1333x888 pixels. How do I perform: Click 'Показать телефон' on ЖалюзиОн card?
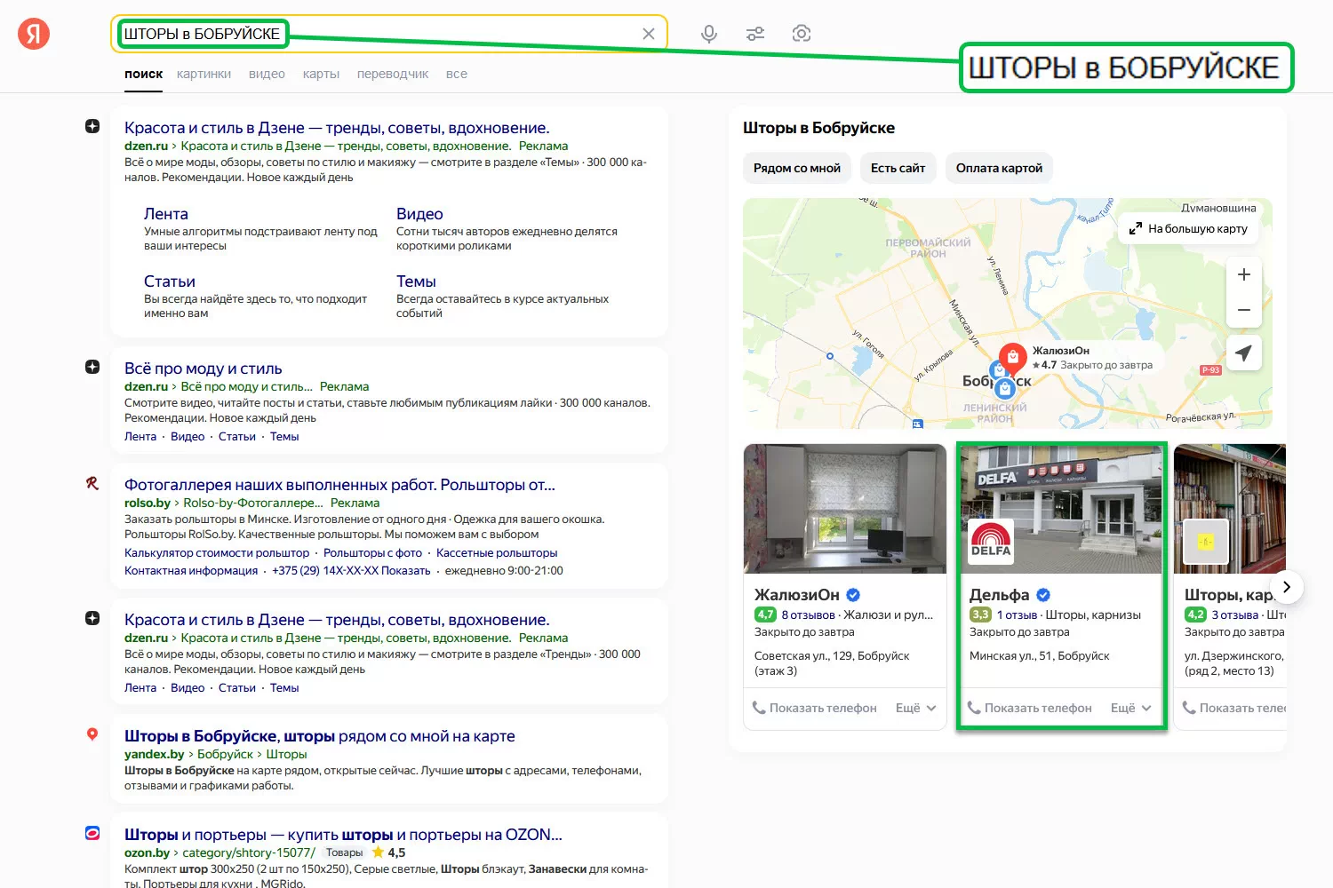816,708
